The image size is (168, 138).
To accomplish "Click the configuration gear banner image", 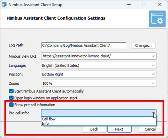I will pos(157,19).
